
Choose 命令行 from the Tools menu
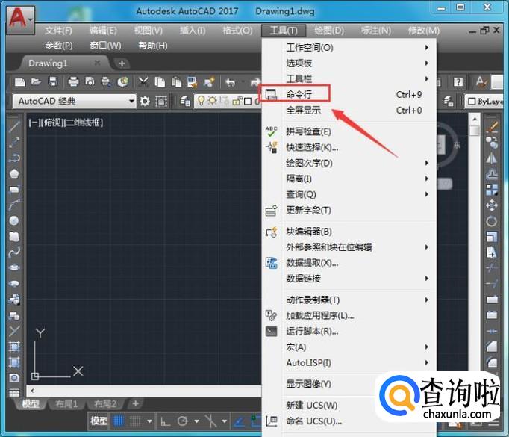[349, 94]
